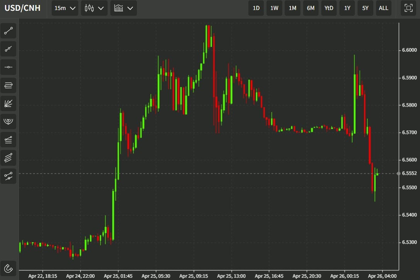This screenshot has width=420, height=280.
Task: Click the 6.6000 price axis label
Action: (409, 50)
